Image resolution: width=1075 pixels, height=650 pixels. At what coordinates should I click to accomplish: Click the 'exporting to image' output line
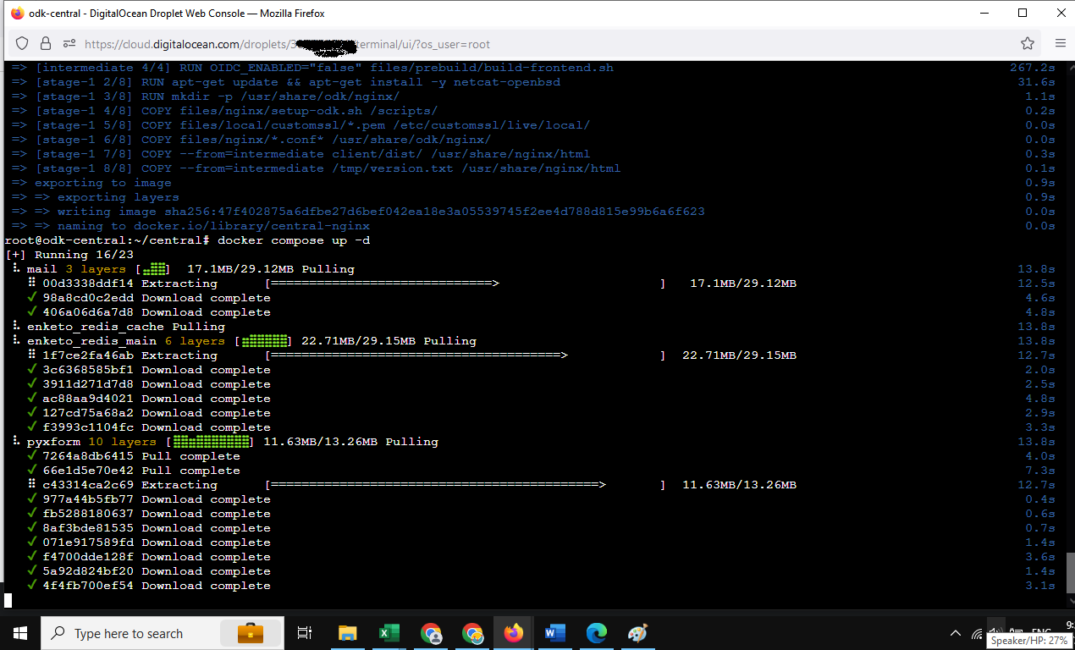[91, 183]
